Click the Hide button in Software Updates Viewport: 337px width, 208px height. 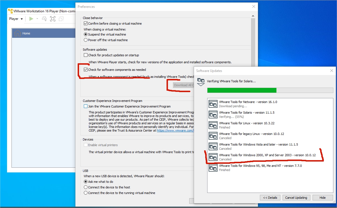click(323, 198)
